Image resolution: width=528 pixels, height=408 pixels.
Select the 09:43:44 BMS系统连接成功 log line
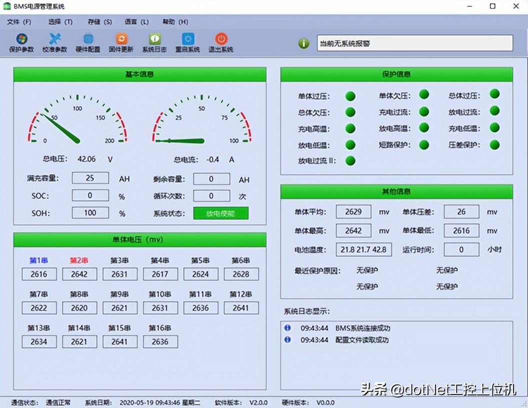click(x=337, y=328)
